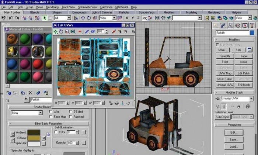Collapse the Blinn Basic Parameters rollout
258x155 pixels.
coord(48,124)
